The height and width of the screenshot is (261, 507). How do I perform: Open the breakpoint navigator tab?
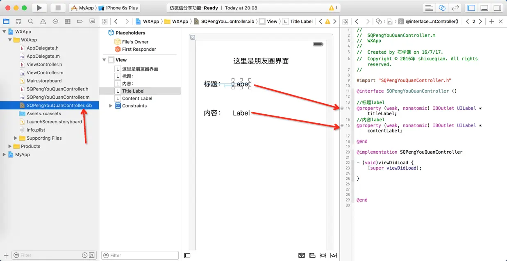pyautogui.click(x=80, y=22)
